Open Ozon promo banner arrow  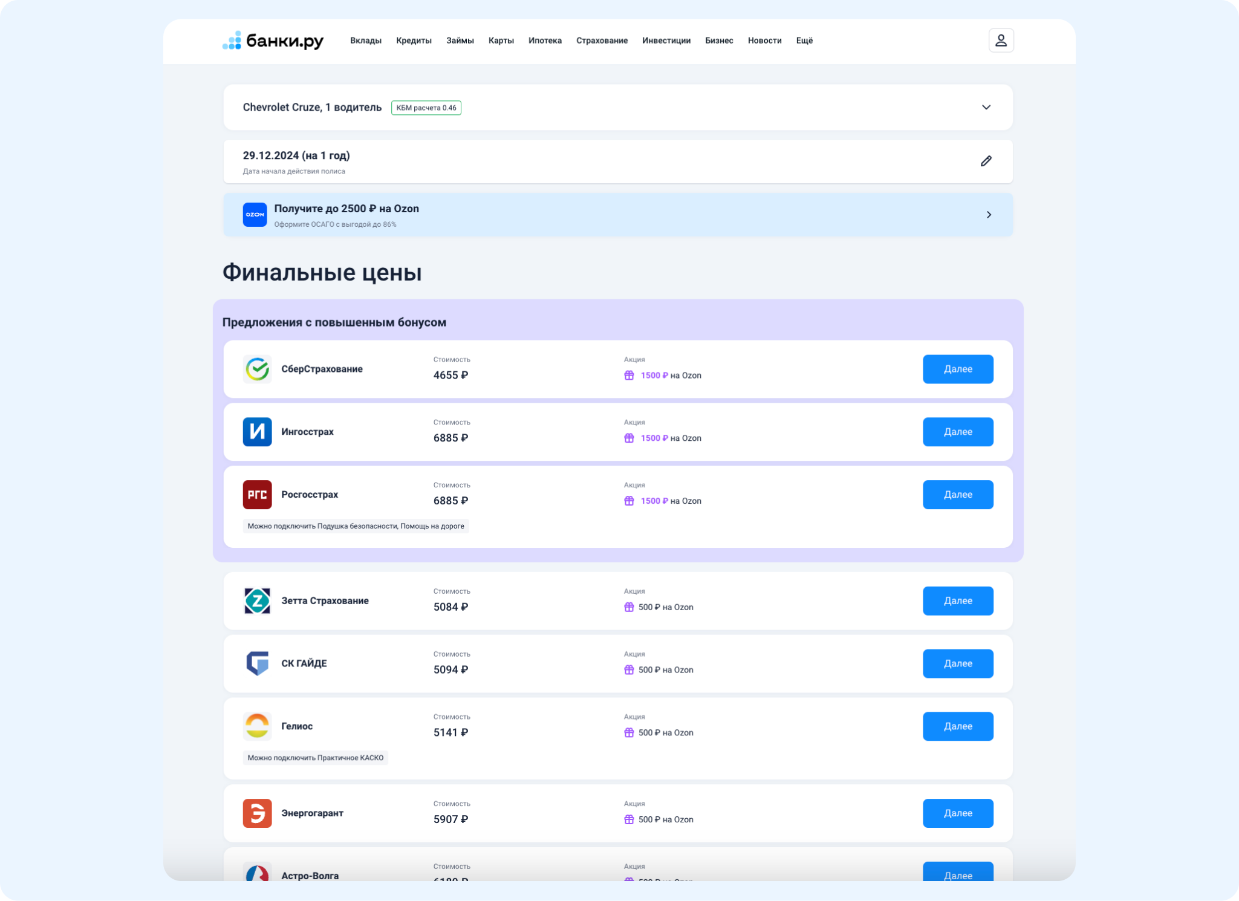click(989, 215)
